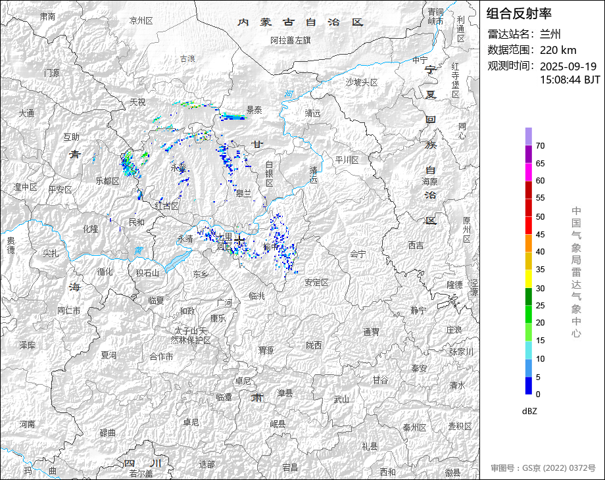Click the 皋兰 map label

243,193
